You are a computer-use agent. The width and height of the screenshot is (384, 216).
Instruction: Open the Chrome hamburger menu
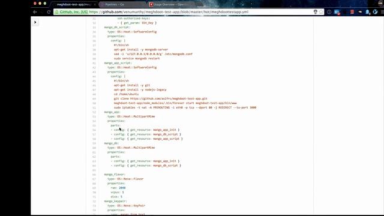tap(382, 12)
